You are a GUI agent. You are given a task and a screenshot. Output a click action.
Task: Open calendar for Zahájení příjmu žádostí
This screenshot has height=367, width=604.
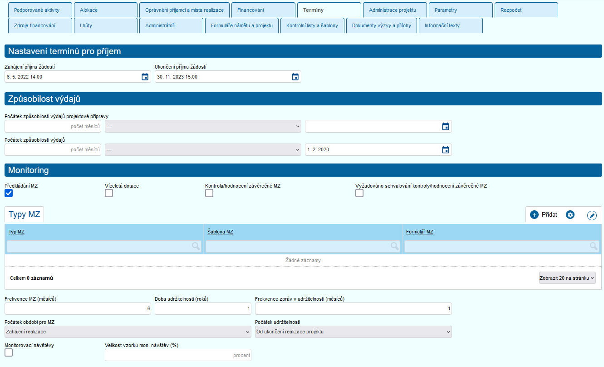[145, 77]
